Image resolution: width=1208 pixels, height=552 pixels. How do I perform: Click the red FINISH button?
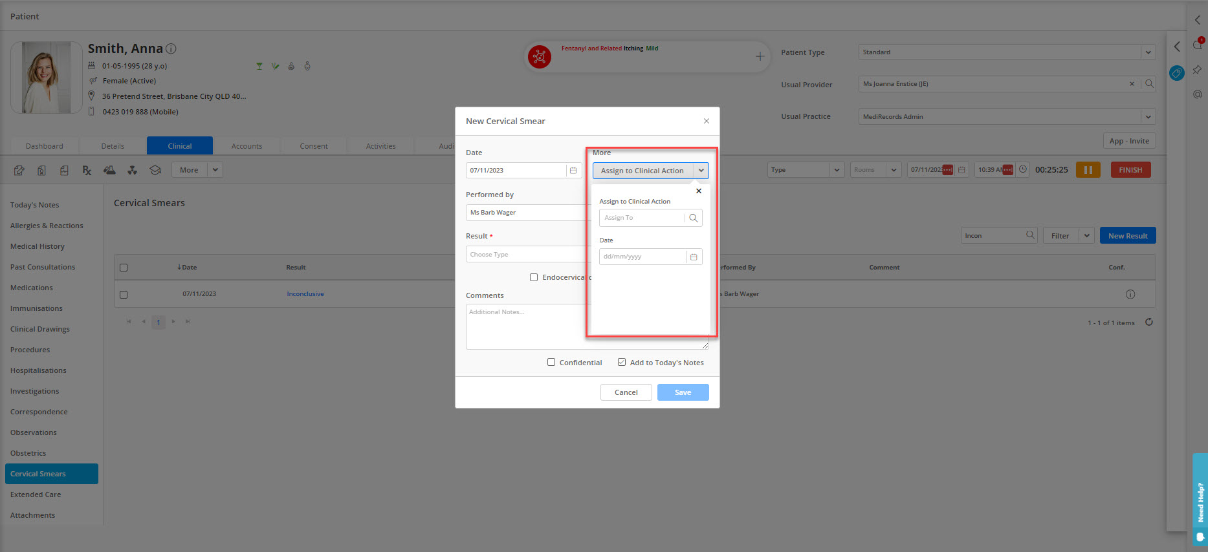pyautogui.click(x=1130, y=170)
